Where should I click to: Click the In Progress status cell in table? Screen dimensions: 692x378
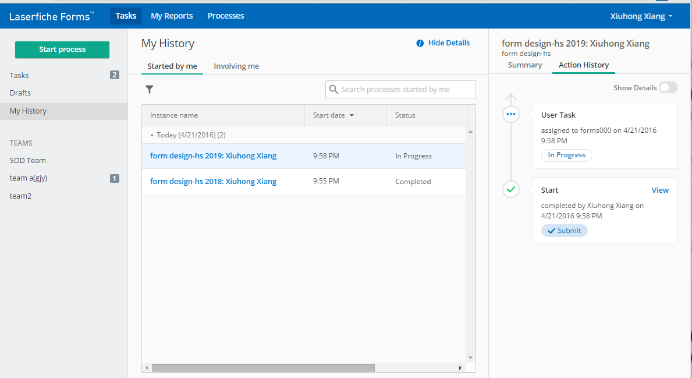pos(414,156)
